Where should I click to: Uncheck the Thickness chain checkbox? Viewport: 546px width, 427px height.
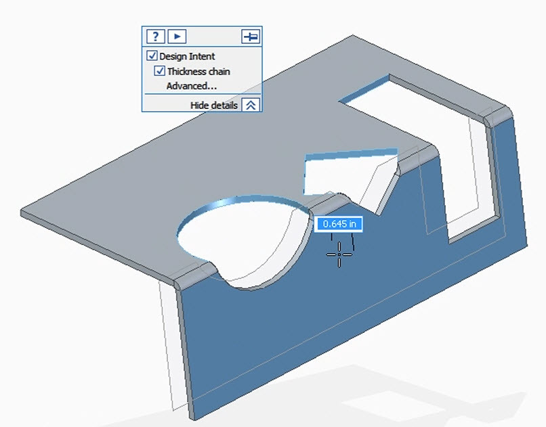159,71
